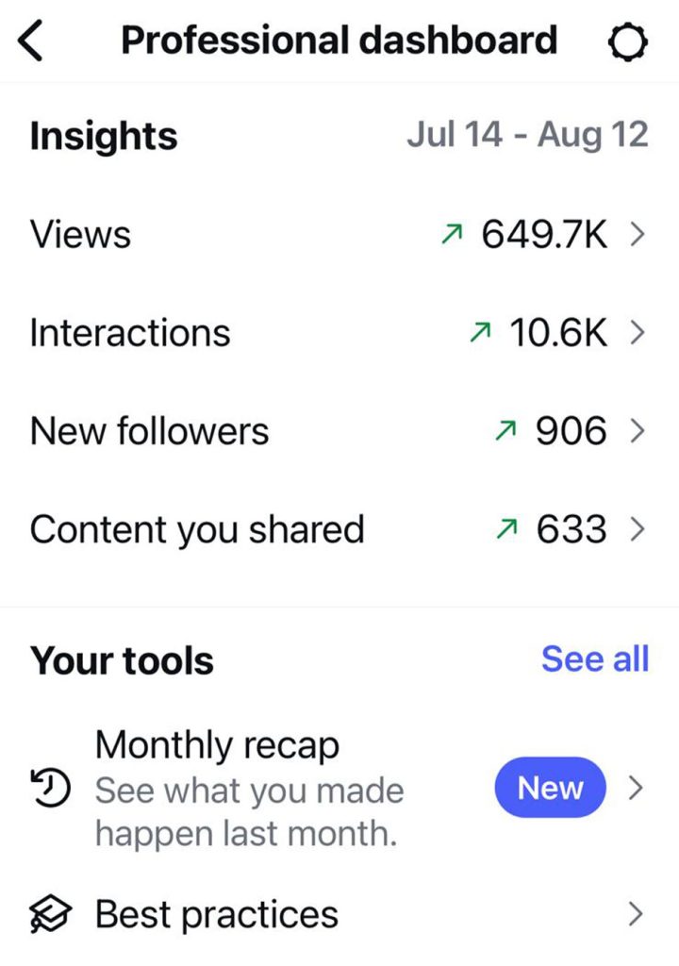
Task: Tap the green trend arrow beside New followers
Action: pos(507,432)
